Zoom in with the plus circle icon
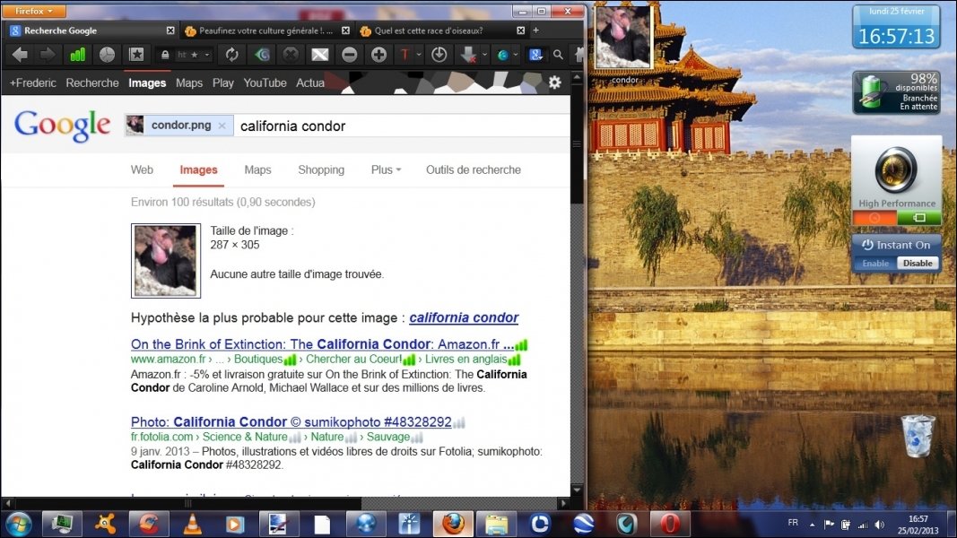 (378, 55)
